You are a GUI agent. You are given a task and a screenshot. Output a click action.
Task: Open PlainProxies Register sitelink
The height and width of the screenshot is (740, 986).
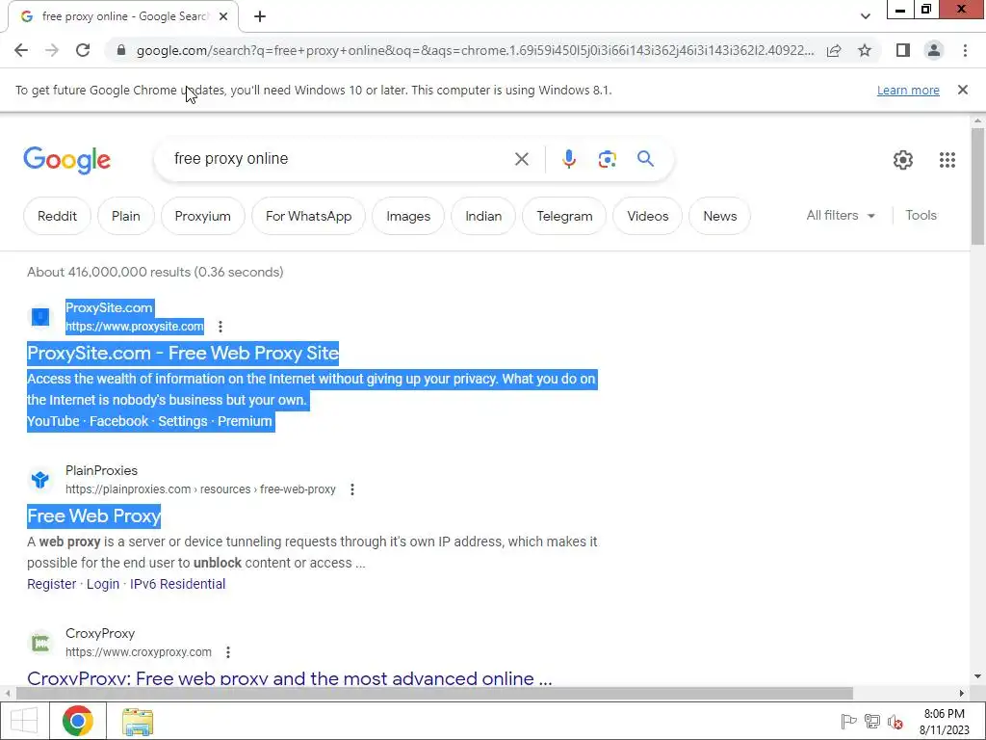[x=52, y=584]
